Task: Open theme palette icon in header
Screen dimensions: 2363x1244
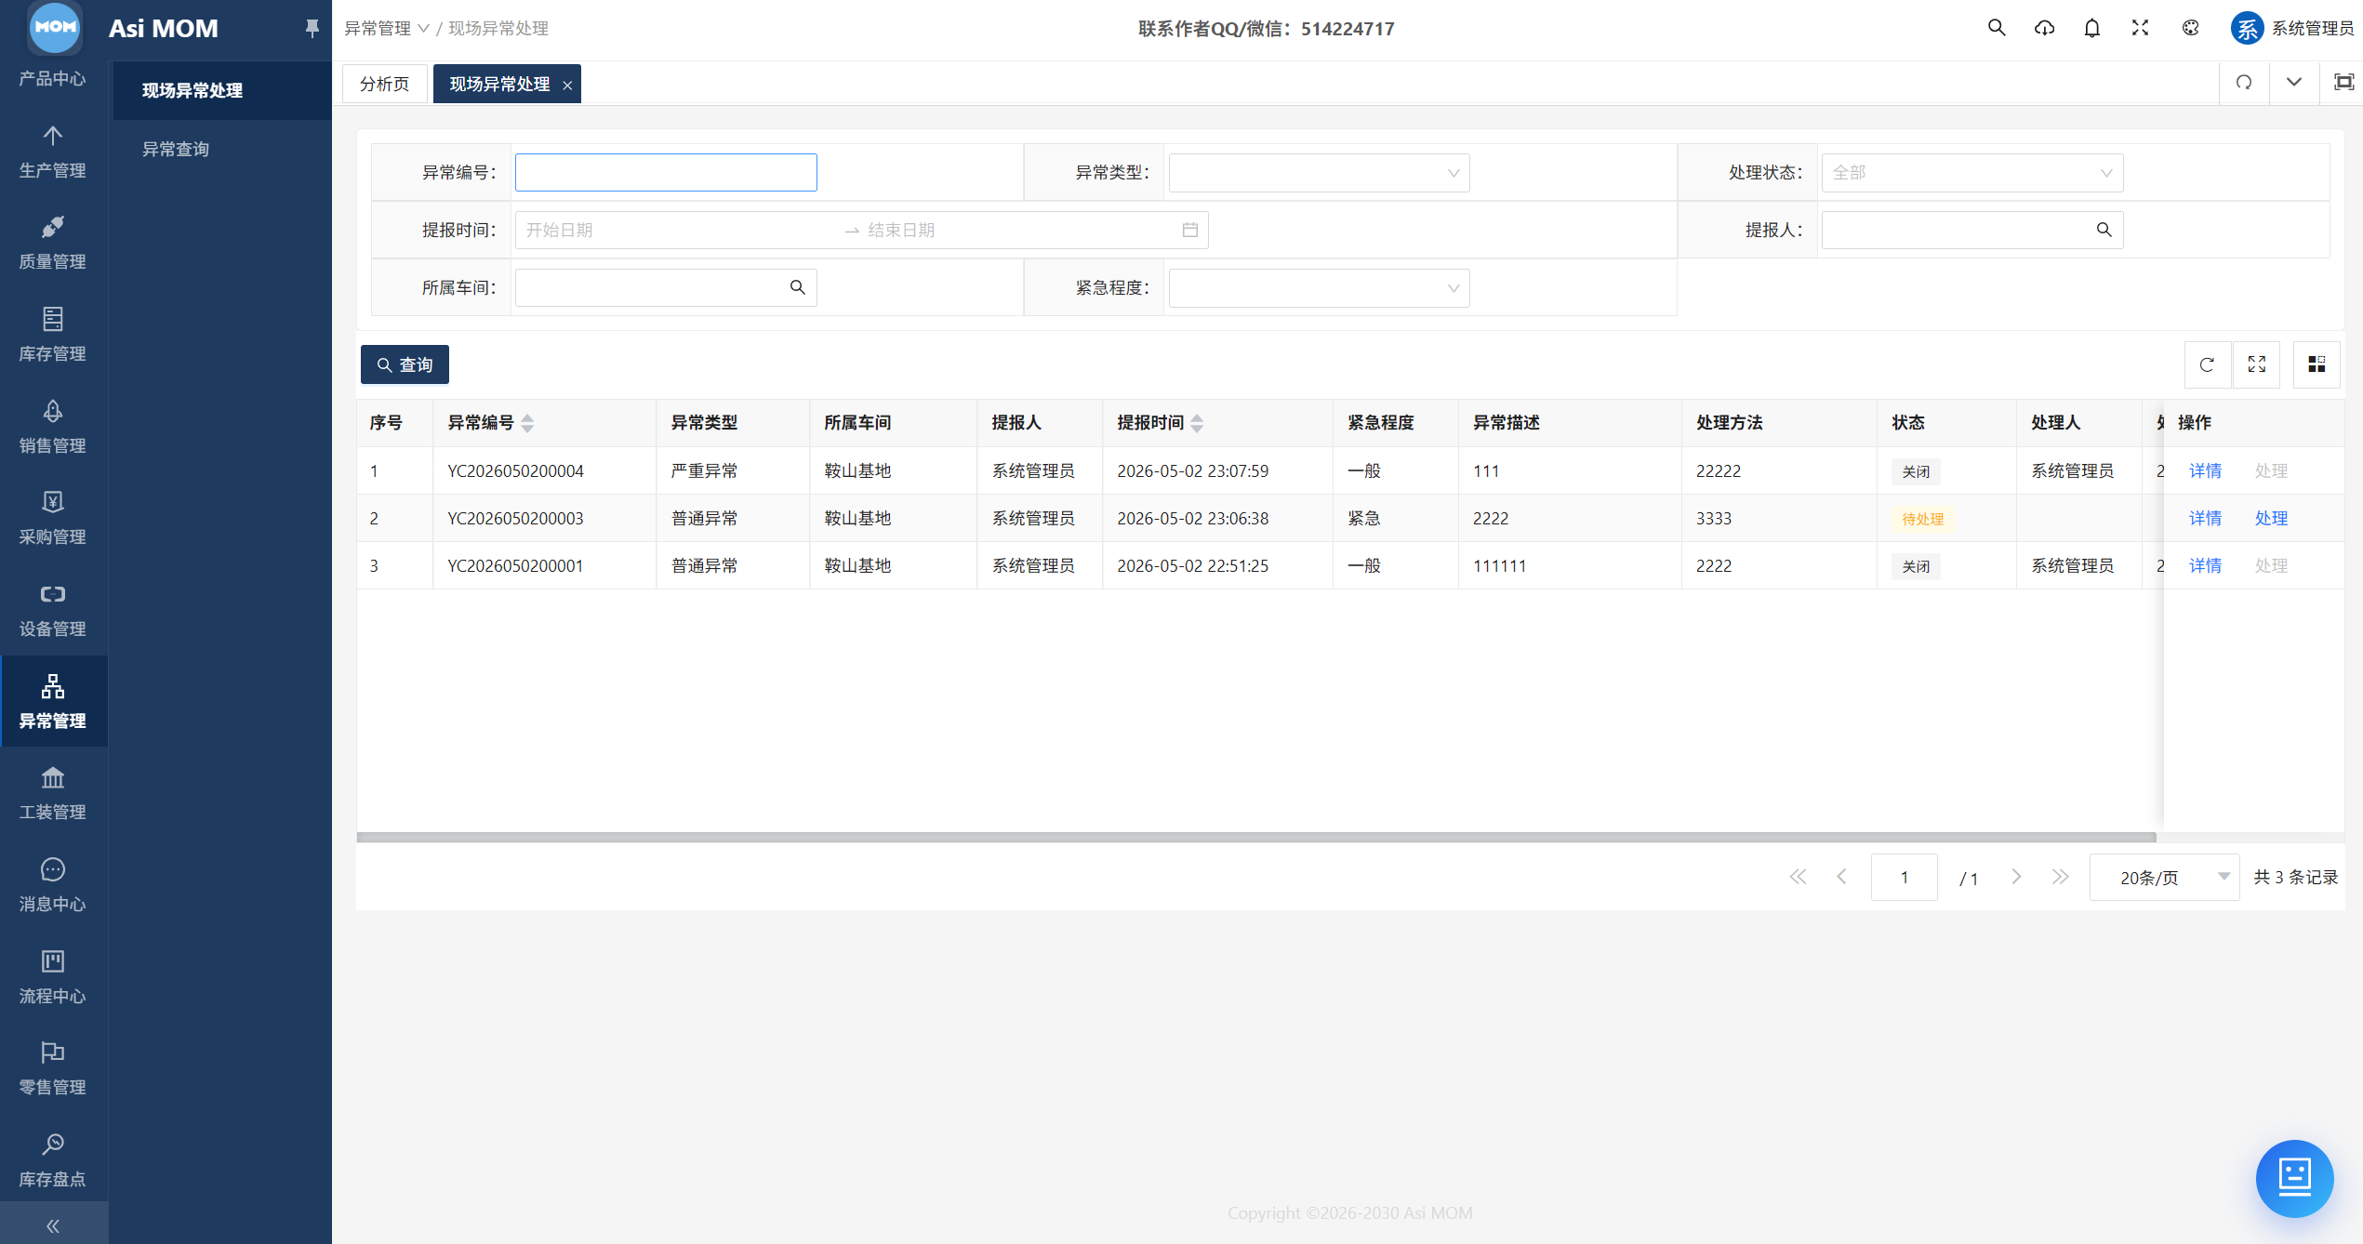Action: (2191, 28)
